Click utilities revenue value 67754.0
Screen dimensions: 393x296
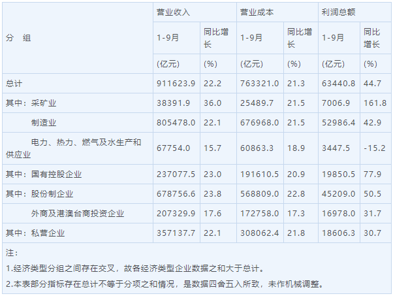tap(174, 148)
